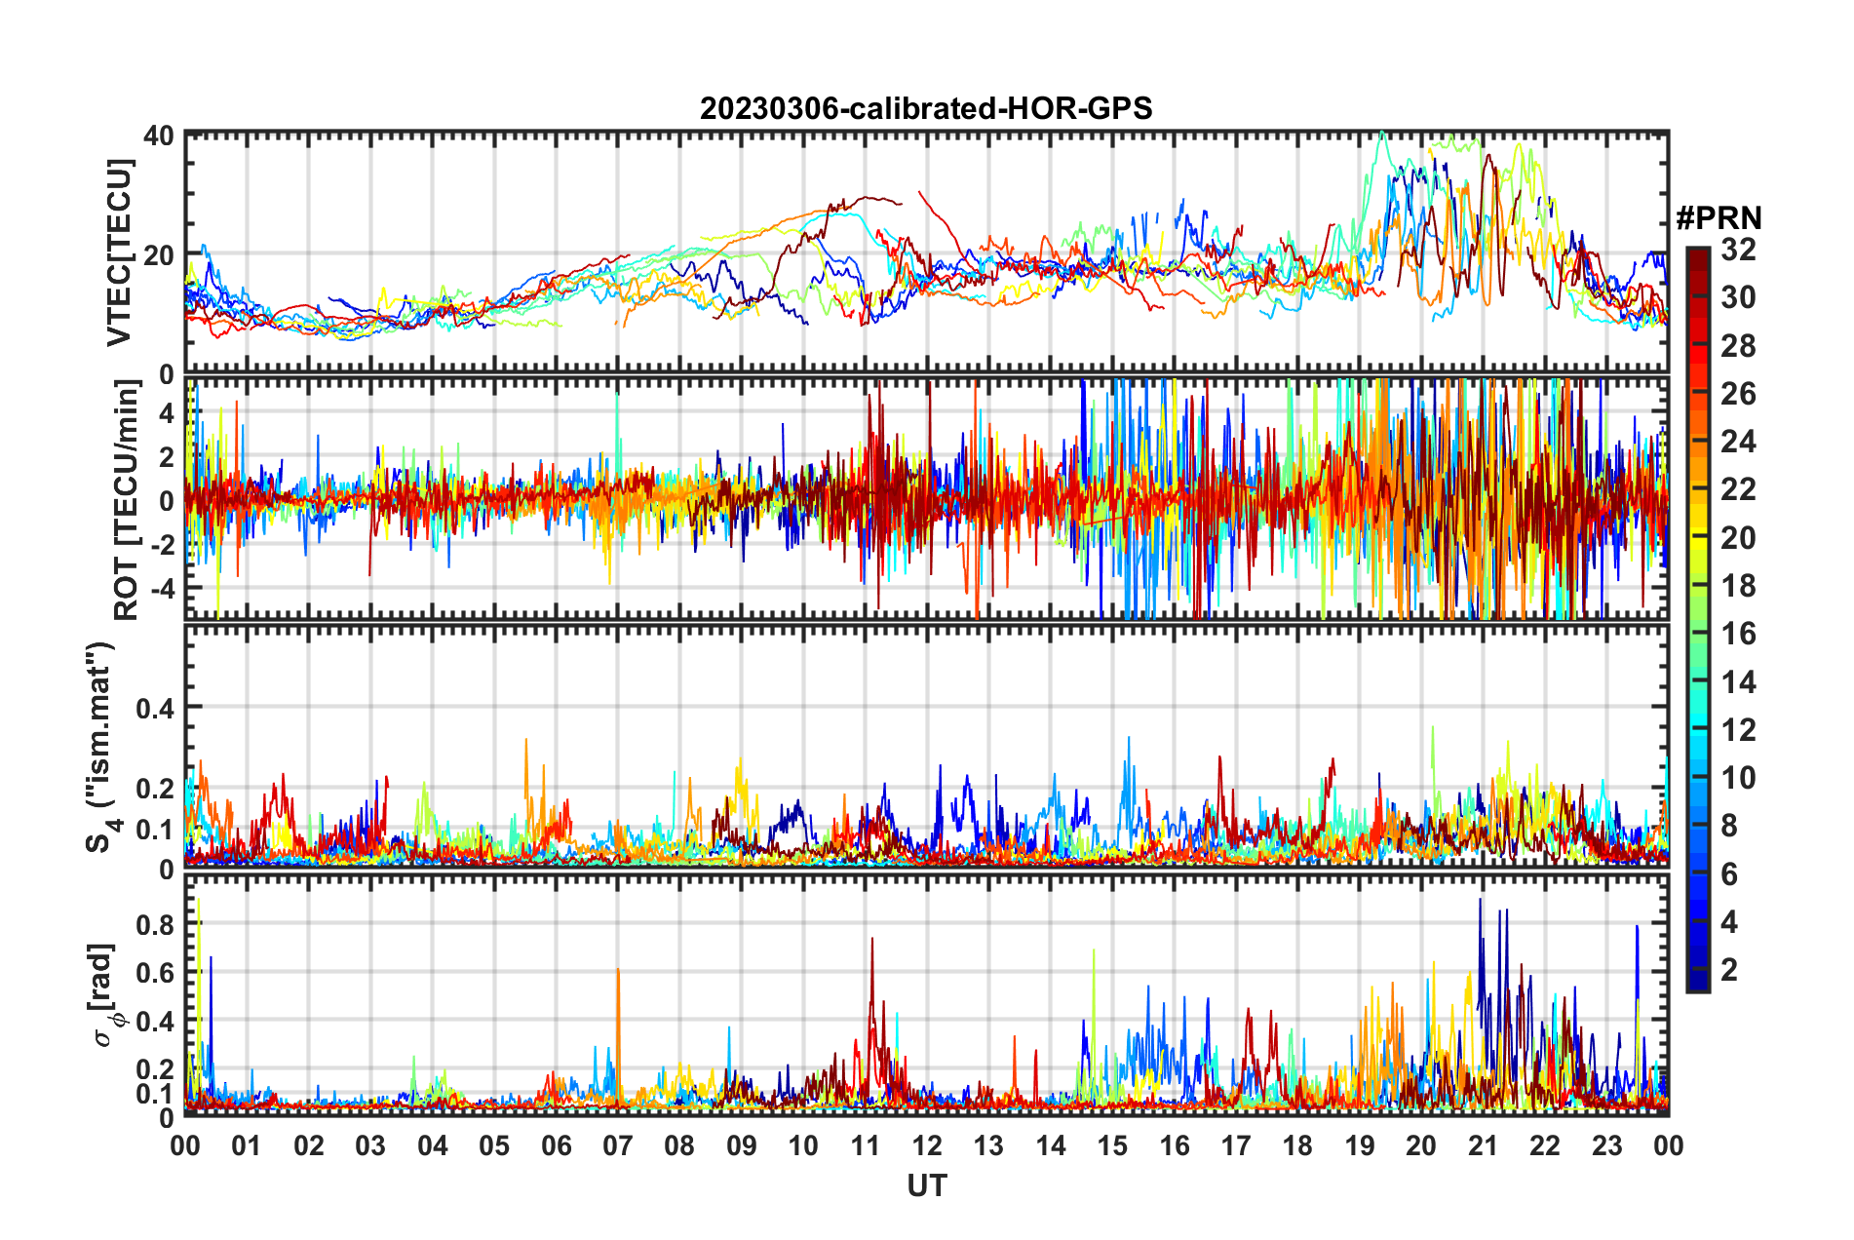The image size is (1854, 1240).
Task: Select UT axis tick label 21
Action: click(x=1484, y=1145)
